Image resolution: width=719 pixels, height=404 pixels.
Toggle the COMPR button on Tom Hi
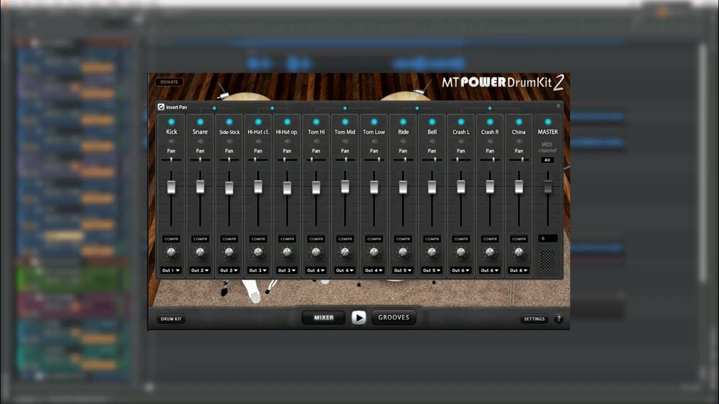click(x=316, y=239)
